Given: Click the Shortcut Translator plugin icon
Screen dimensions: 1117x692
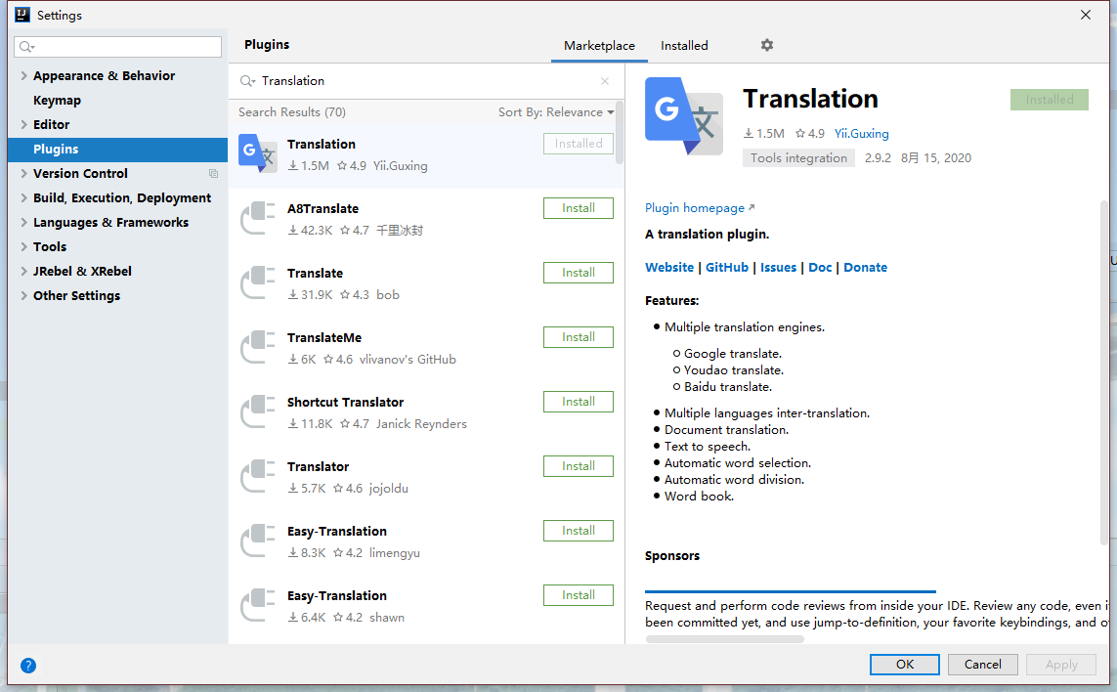Looking at the screenshot, I should pos(258,412).
